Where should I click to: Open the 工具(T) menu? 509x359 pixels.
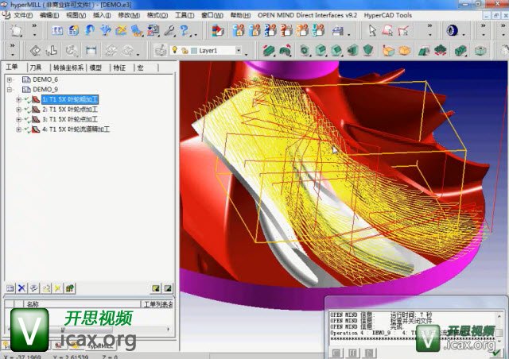(184, 15)
